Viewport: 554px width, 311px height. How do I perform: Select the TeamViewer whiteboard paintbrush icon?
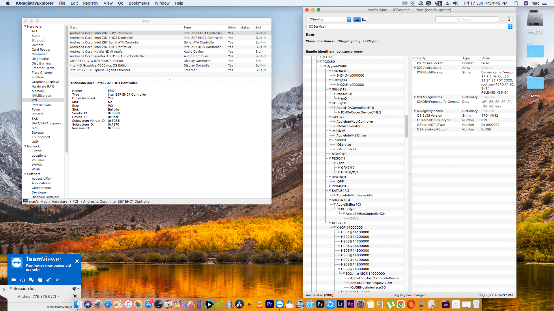pyautogui.click(x=48, y=280)
